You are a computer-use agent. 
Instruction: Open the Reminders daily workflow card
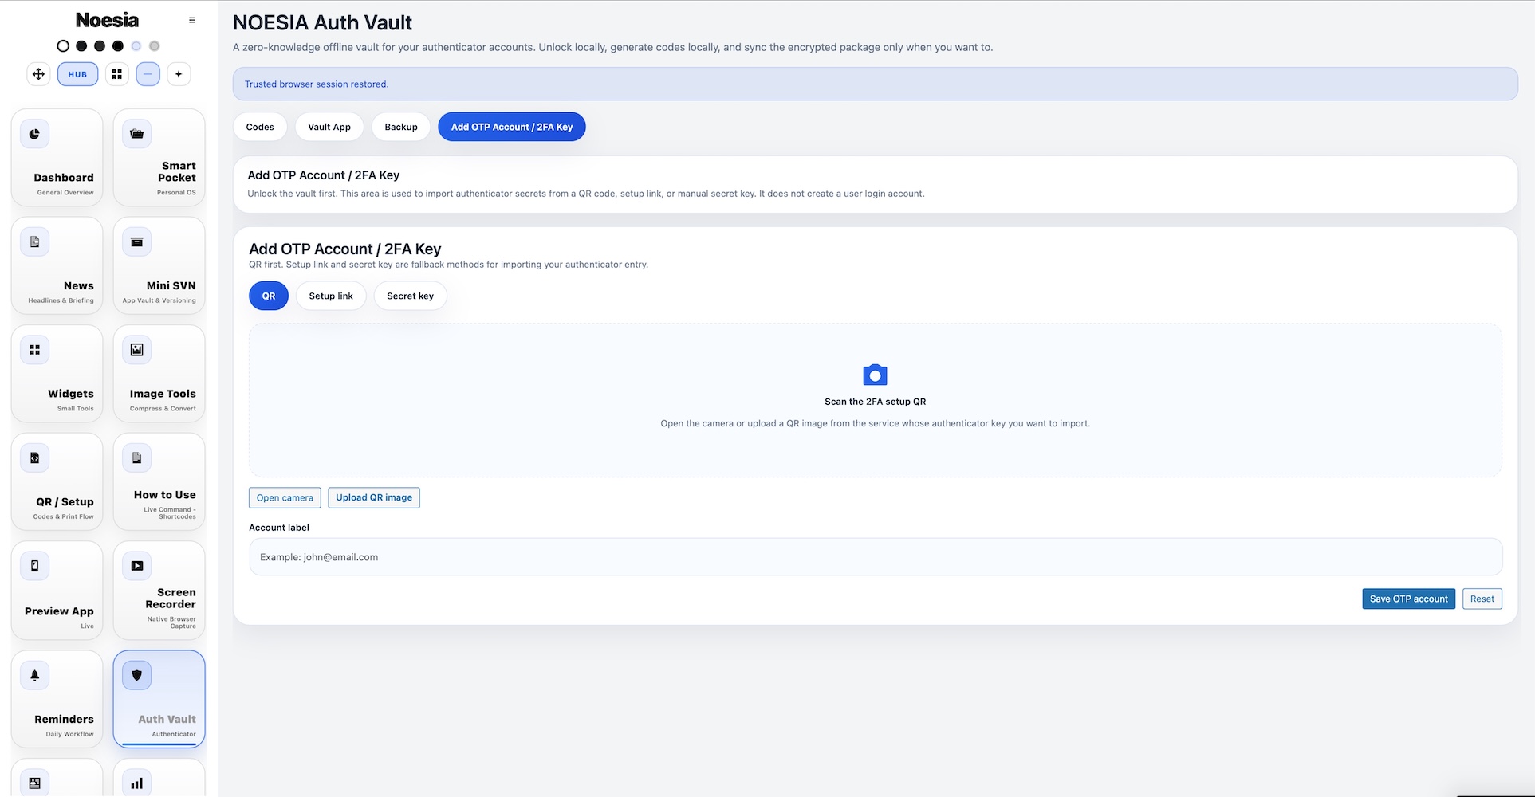click(57, 699)
